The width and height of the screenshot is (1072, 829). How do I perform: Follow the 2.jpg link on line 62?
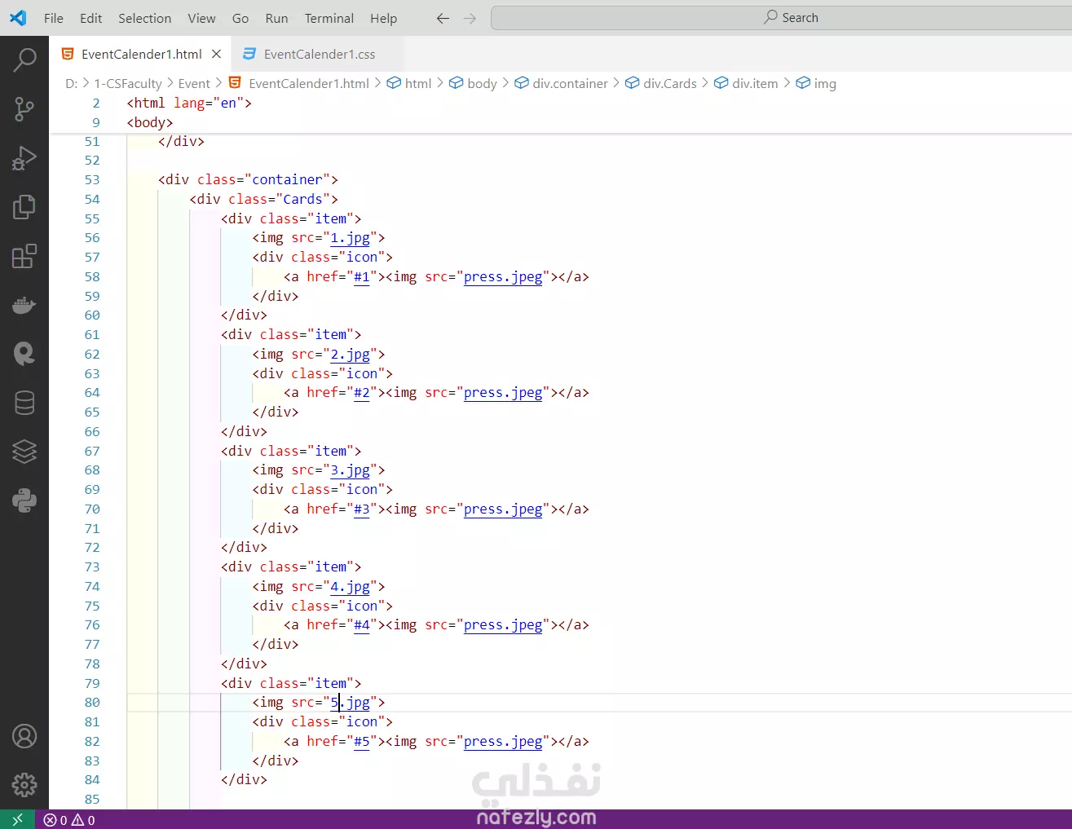tap(350, 354)
